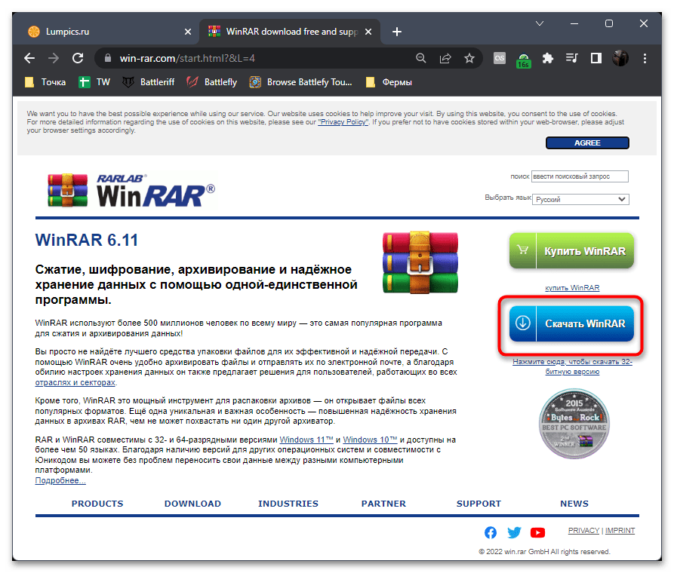
Task: Open the gray CIS extension icon
Action: 500,58
